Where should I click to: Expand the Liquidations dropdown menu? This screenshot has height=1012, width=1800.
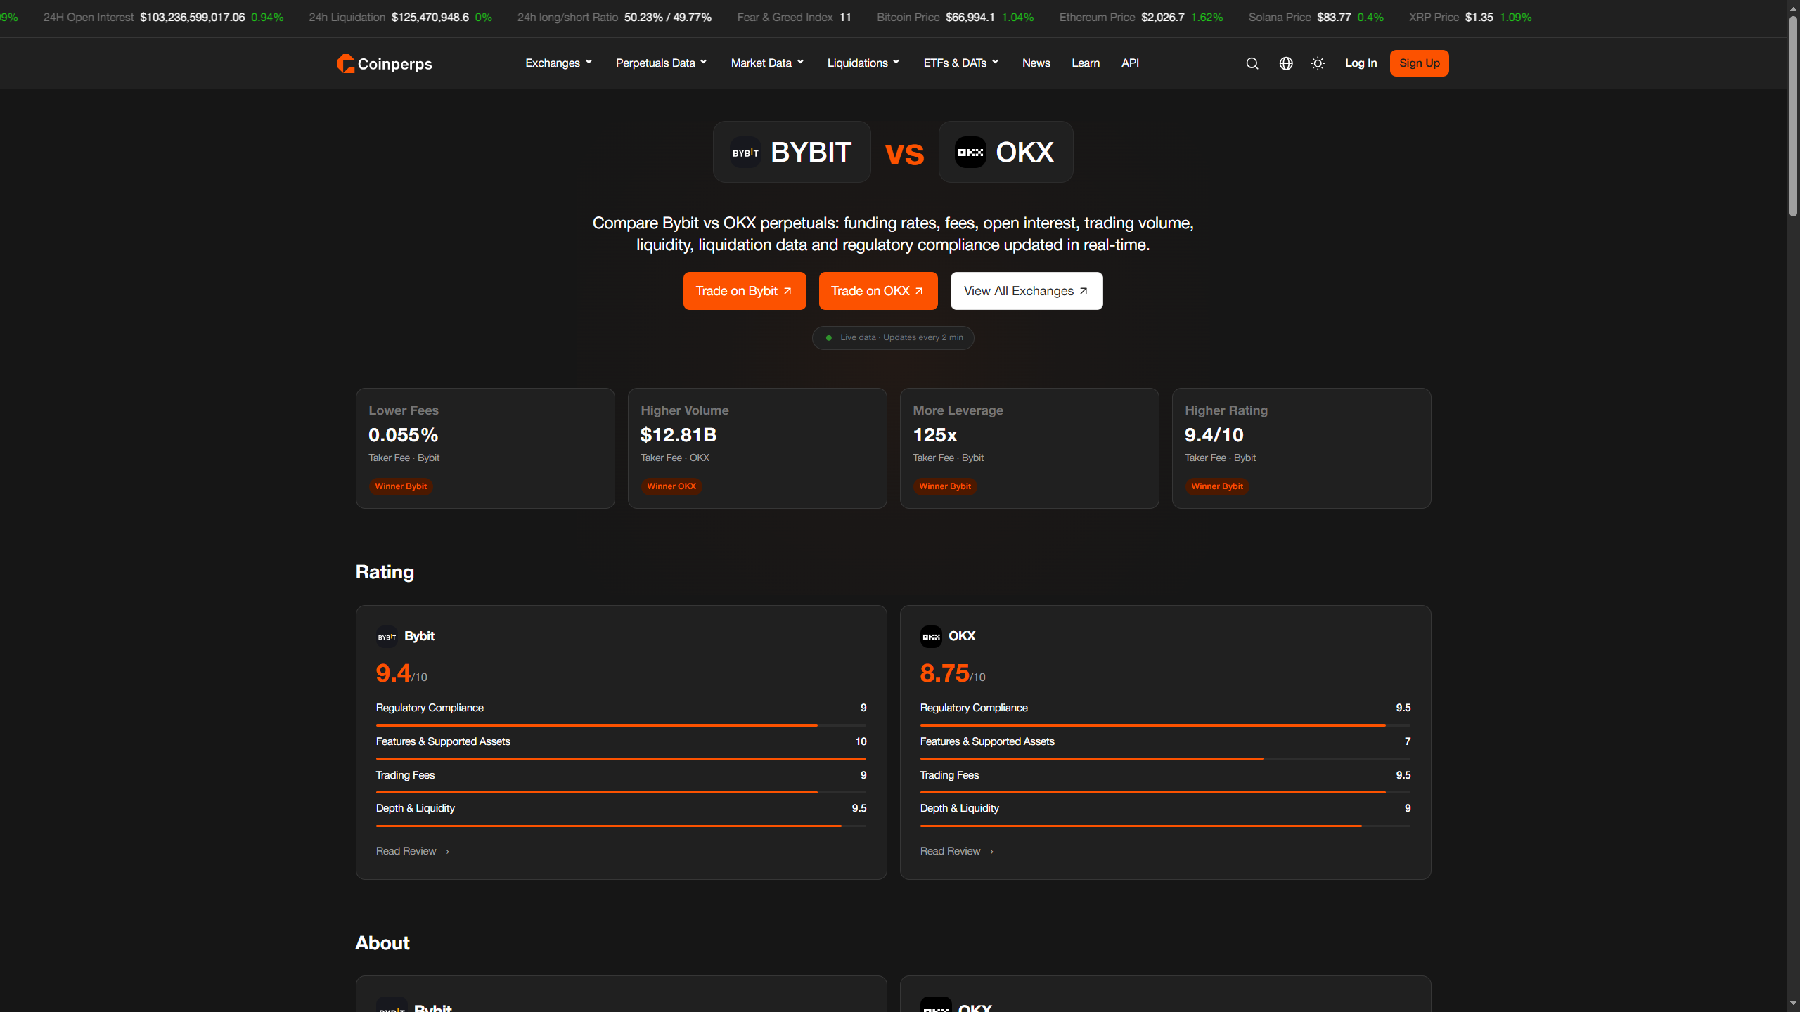(863, 63)
